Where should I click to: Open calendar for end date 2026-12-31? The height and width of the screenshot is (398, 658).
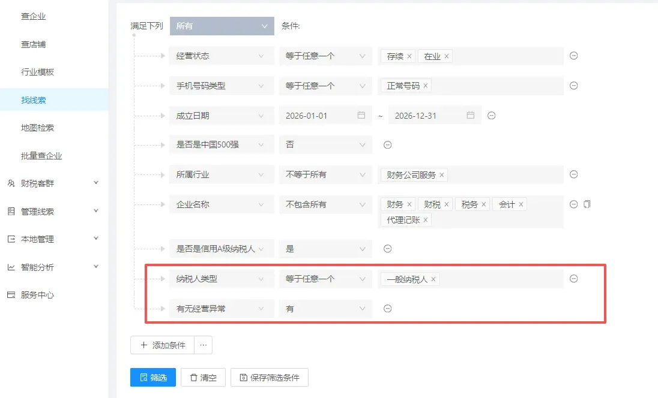pyautogui.click(x=471, y=115)
